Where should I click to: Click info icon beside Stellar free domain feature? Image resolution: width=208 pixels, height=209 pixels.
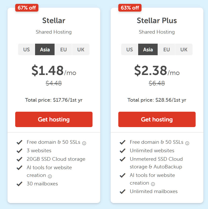pyautogui.click(x=84, y=143)
